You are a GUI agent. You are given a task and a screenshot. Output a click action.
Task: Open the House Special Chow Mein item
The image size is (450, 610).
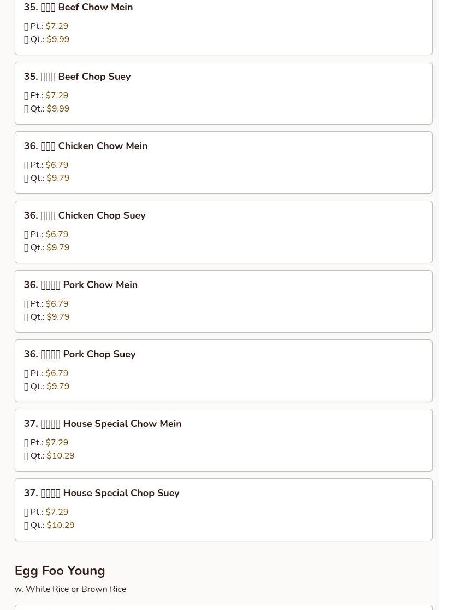[x=103, y=424]
